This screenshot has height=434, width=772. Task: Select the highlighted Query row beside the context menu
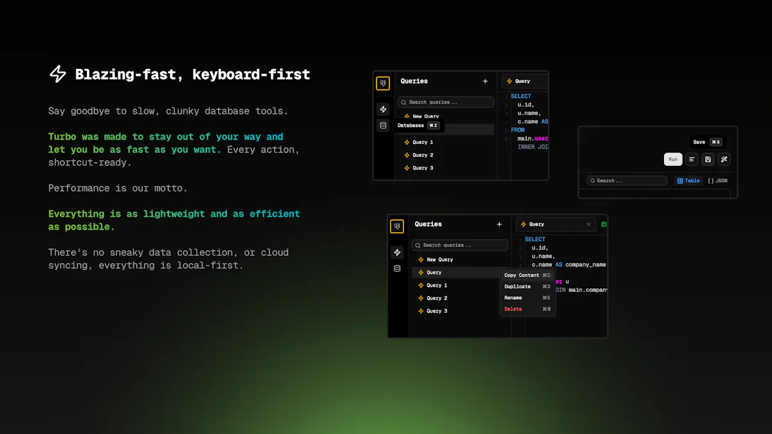457,273
